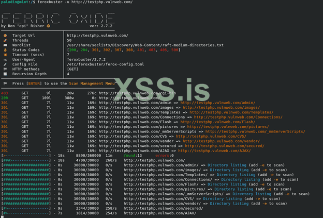Click orange redirect URL ending /secured/
This screenshot has width=323, height=218.
(x=225, y=146)
